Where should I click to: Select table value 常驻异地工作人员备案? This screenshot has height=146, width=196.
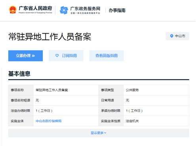pyautogui.click(x=52, y=90)
